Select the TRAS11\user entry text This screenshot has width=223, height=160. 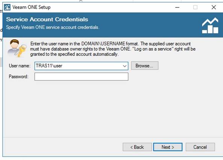(49, 66)
